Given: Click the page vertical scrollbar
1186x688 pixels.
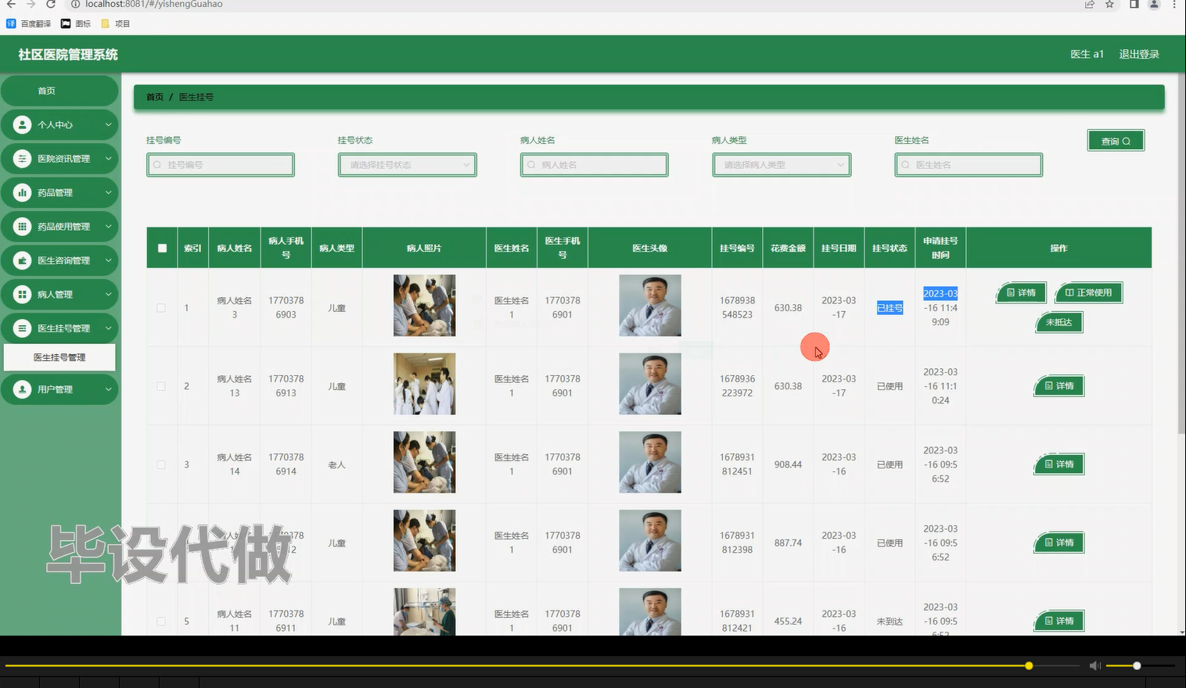Looking at the screenshot, I should 1181,254.
